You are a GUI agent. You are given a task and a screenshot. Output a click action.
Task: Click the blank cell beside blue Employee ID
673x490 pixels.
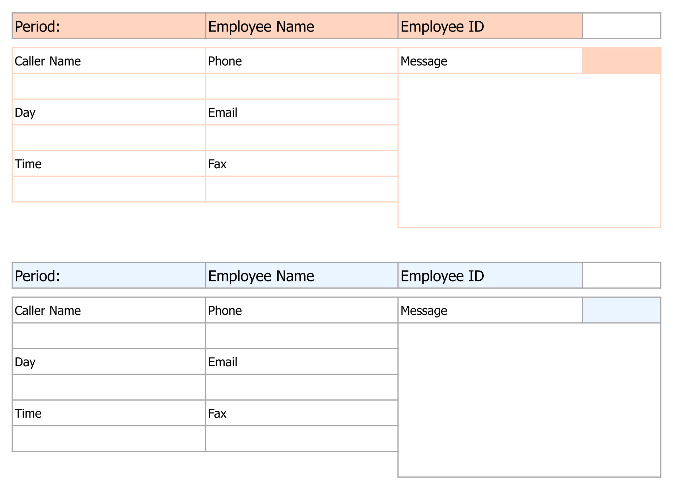[x=621, y=275]
